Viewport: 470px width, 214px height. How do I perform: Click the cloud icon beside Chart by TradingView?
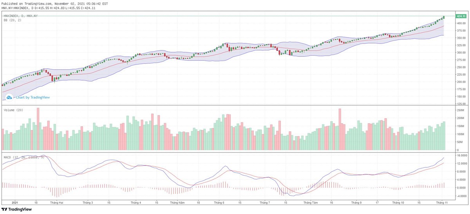pos(9,97)
